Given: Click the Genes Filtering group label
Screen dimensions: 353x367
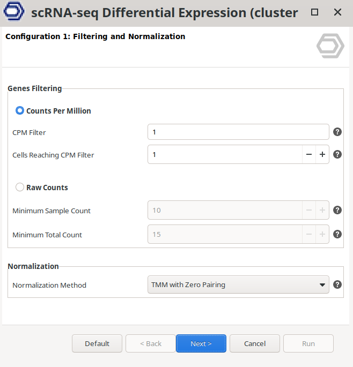Looking at the screenshot, I should pos(35,88).
